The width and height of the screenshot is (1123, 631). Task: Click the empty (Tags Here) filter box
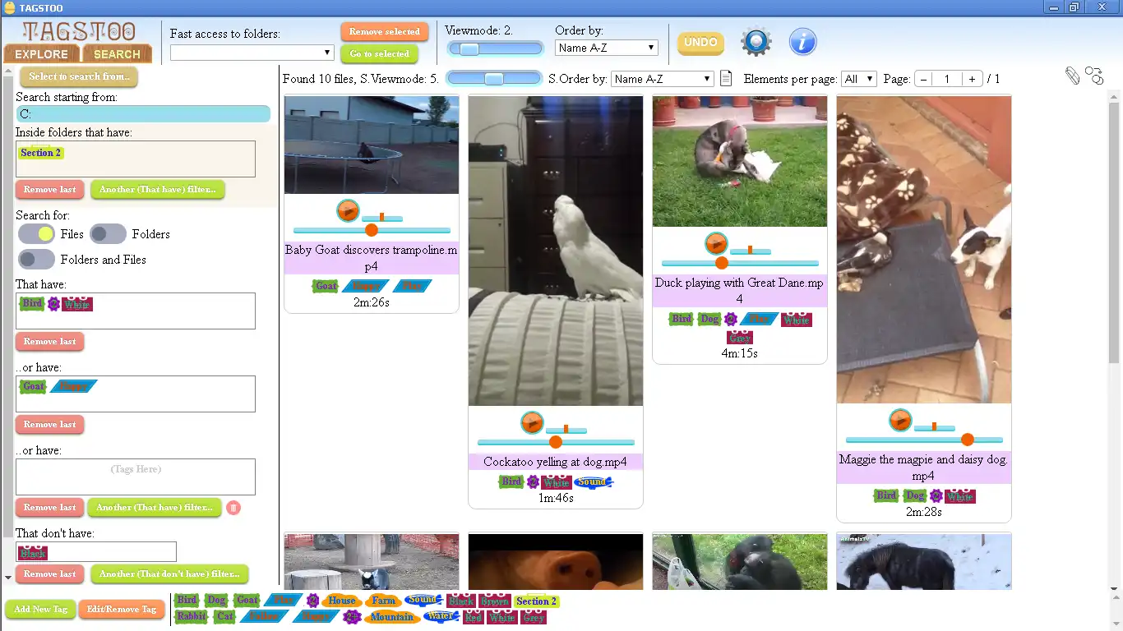click(x=136, y=477)
